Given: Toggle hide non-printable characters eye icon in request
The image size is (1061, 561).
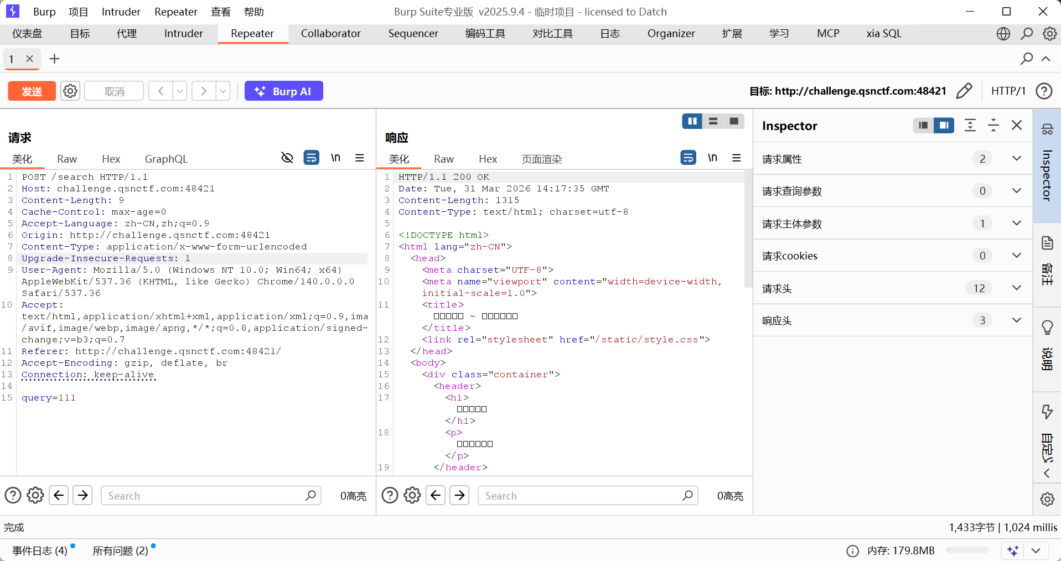Looking at the screenshot, I should pyautogui.click(x=287, y=158).
